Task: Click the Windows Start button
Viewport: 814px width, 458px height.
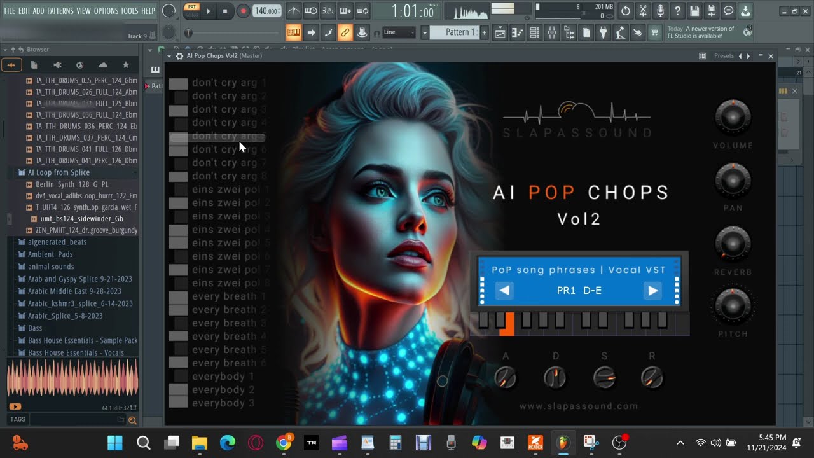Action: [x=115, y=443]
